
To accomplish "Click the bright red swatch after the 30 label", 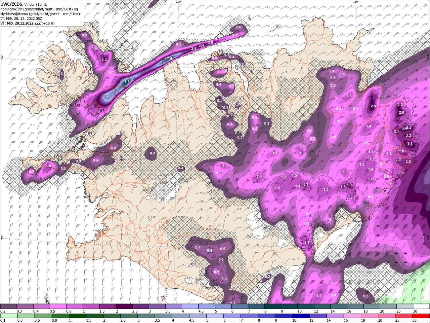I will 421,316.
